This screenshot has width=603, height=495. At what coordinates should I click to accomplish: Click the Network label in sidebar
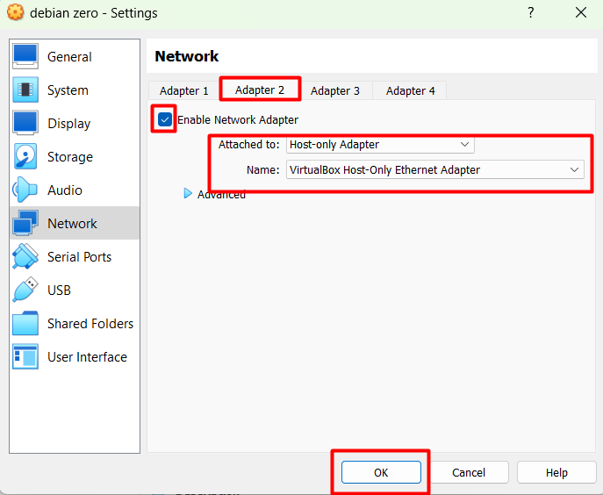point(72,224)
